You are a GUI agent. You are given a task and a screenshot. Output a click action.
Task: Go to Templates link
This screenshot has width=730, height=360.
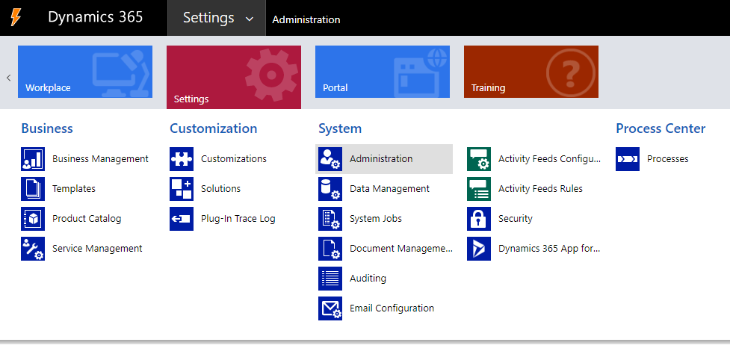73,188
